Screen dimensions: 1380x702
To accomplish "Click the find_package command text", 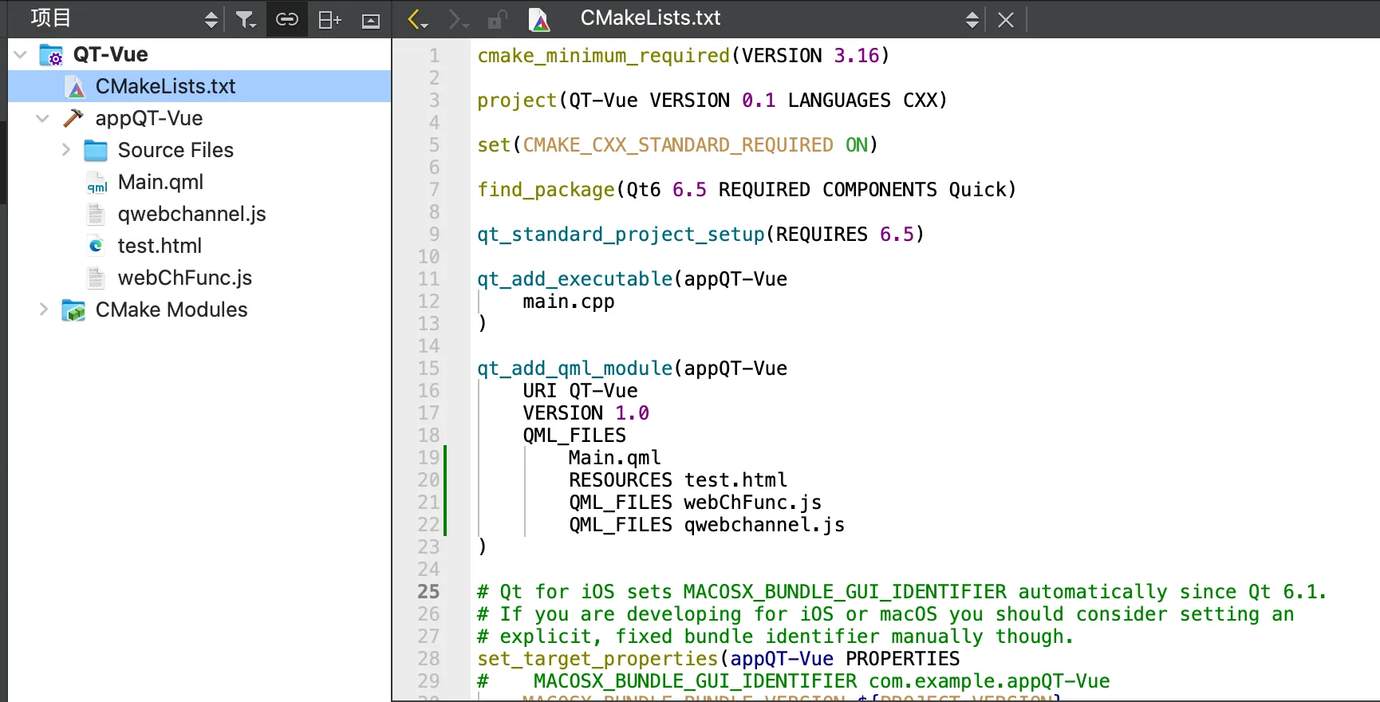I will click(546, 190).
